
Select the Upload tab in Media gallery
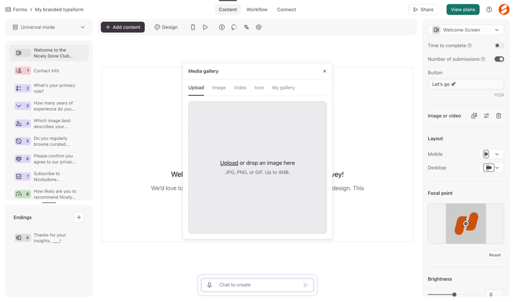click(x=196, y=87)
